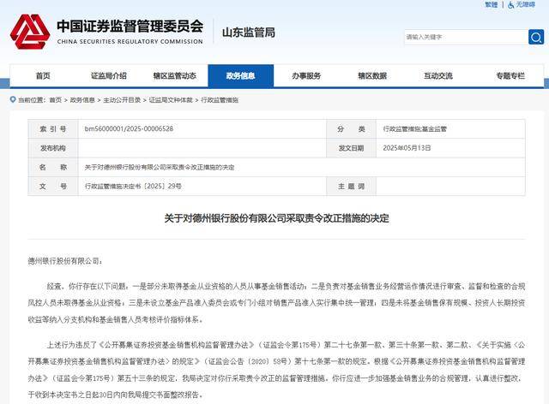Click the blue search magnifier button
The height and width of the screenshot is (404, 549).
(536, 37)
